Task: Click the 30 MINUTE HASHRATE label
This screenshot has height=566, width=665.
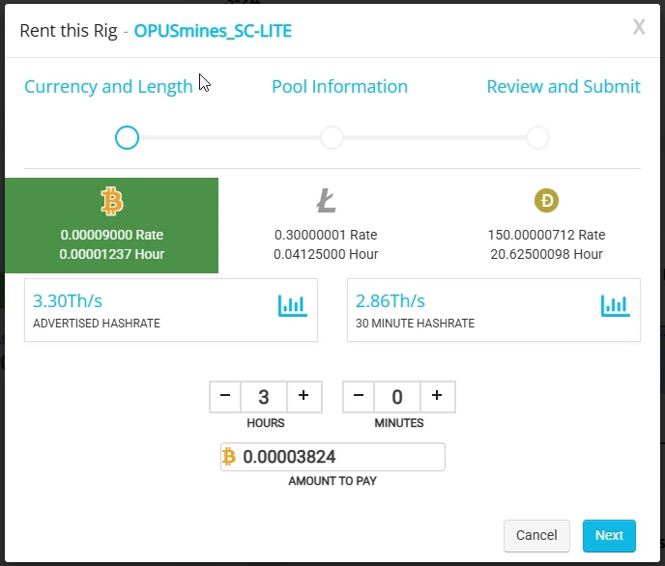Action: coord(416,324)
